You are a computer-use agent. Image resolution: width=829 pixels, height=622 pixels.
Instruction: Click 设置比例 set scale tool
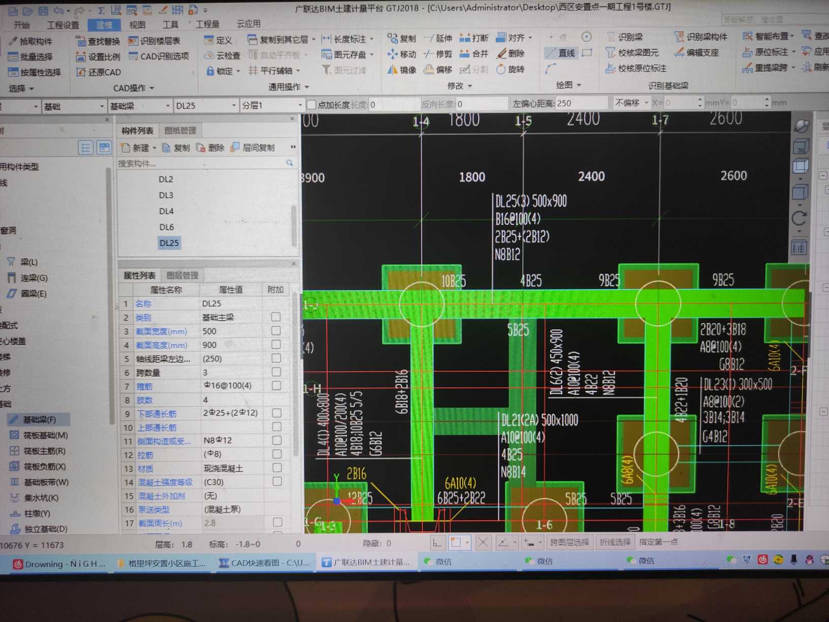click(x=98, y=57)
